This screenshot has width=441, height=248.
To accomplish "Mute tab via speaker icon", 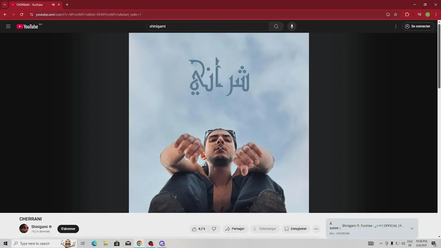I will 53,5.
